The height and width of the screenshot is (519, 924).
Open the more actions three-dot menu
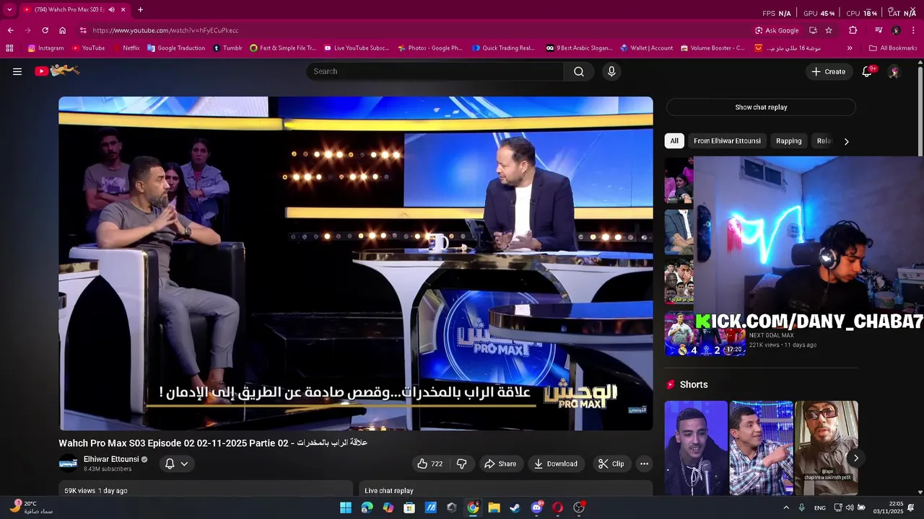644,463
